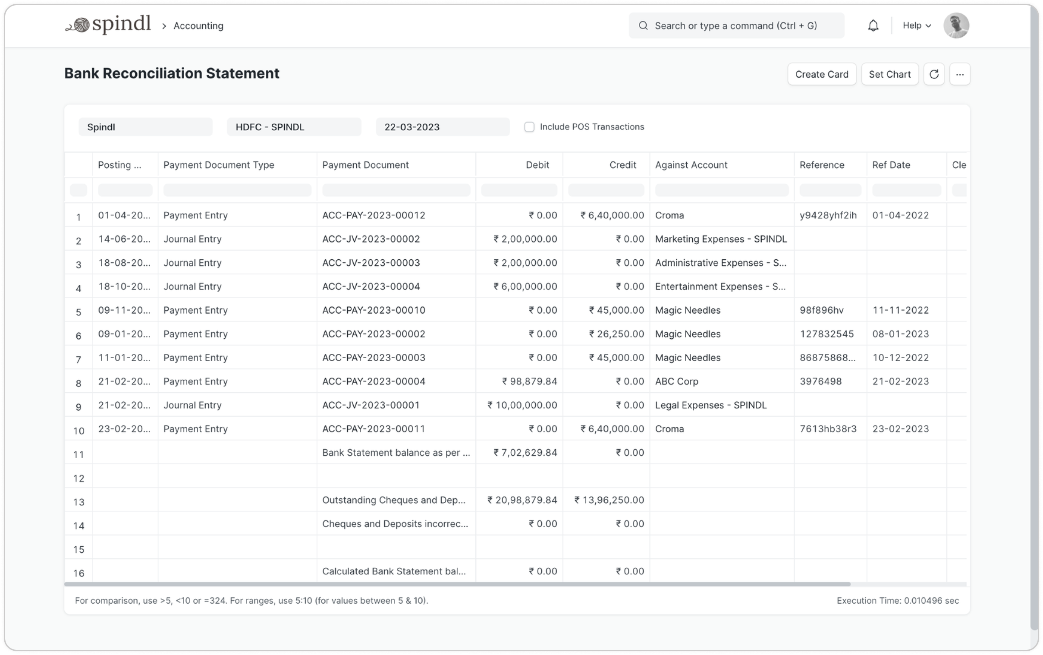
Task: Click the Payment Document column header
Action: [365, 165]
